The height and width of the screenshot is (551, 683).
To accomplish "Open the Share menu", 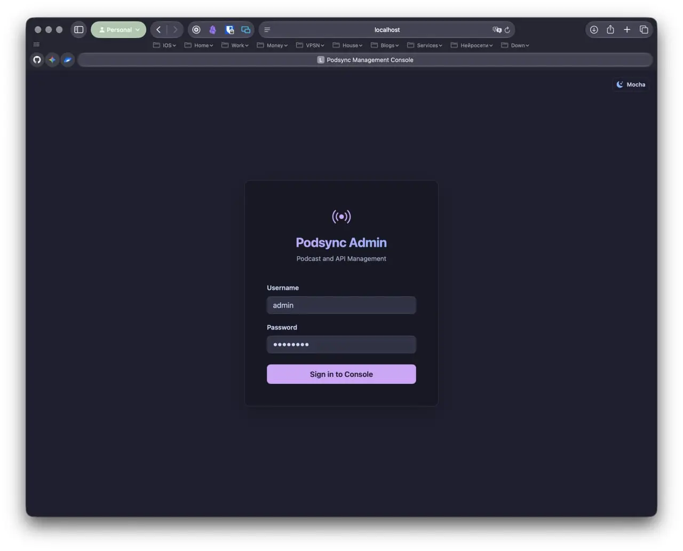I will point(610,30).
